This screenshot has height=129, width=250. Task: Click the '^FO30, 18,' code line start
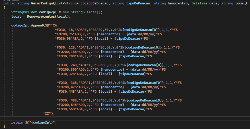pyautogui.click(x=64, y=30)
